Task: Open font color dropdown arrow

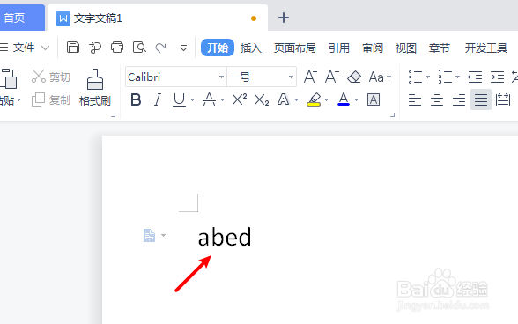Action: [x=356, y=99]
